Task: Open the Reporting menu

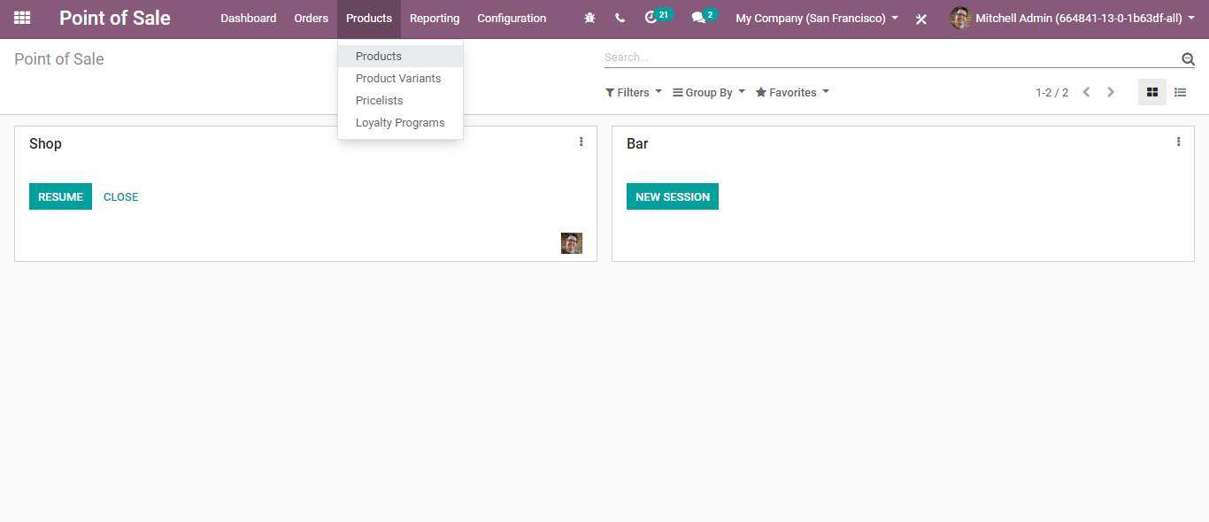Action: point(435,18)
